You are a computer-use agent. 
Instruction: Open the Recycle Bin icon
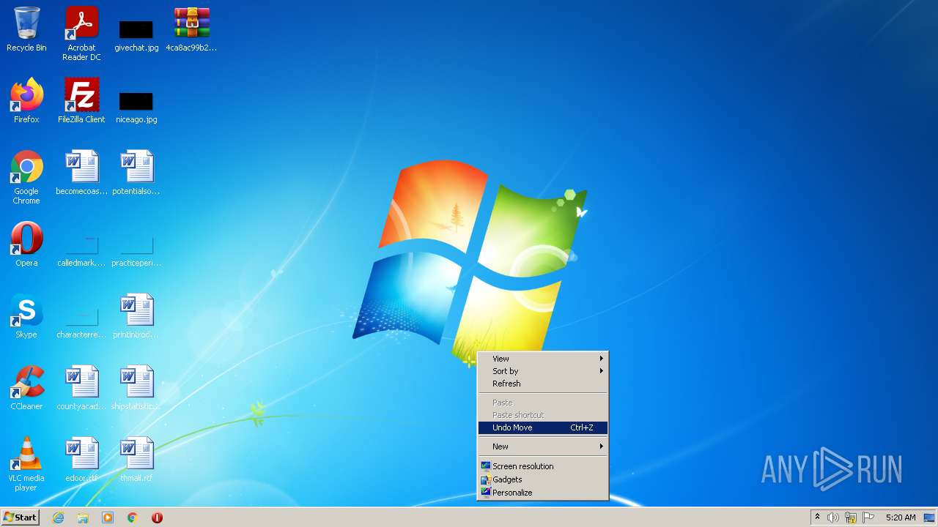click(26, 29)
